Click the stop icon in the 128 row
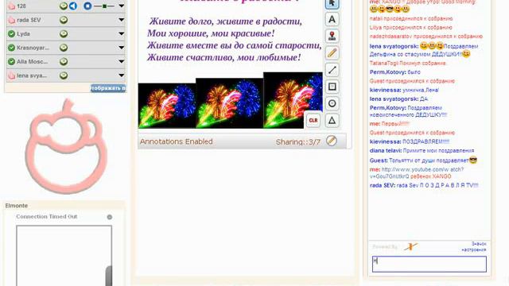Image resolution: width=509 pixels, height=286 pixels. (x=87, y=6)
